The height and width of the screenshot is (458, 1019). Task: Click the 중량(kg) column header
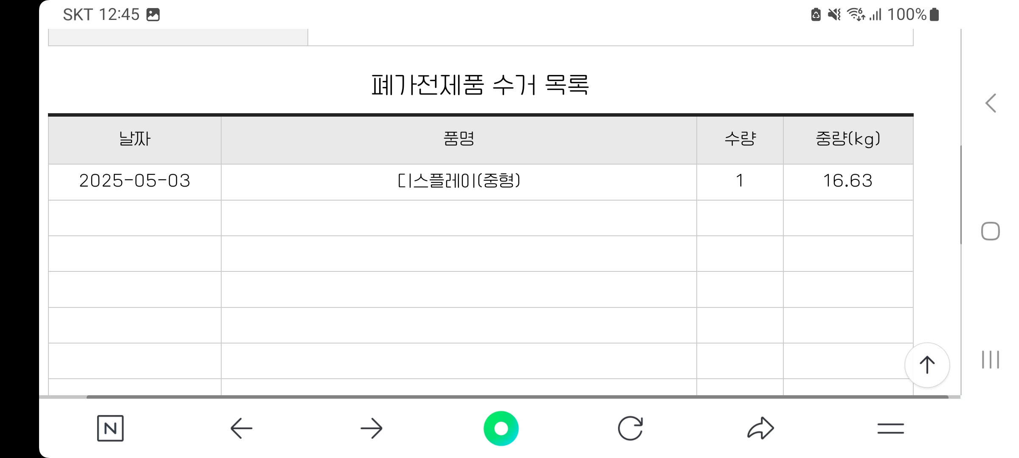(x=848, y=139)
